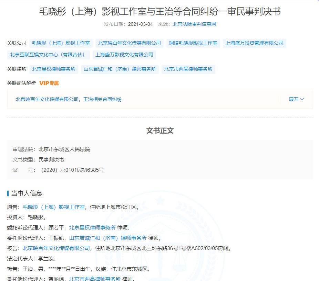Click the 关联律所 label

pos(17,69)
